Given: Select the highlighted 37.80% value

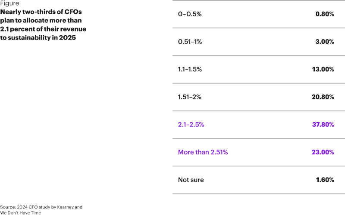Looking at the screenshot, I should point(323,125).
